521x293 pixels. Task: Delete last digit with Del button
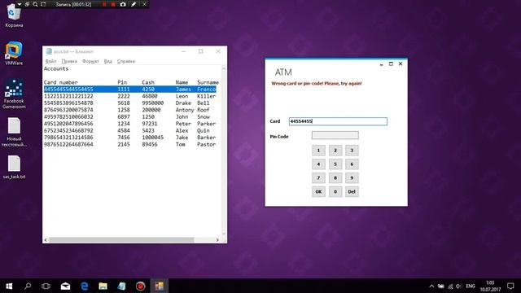(352, 192)
